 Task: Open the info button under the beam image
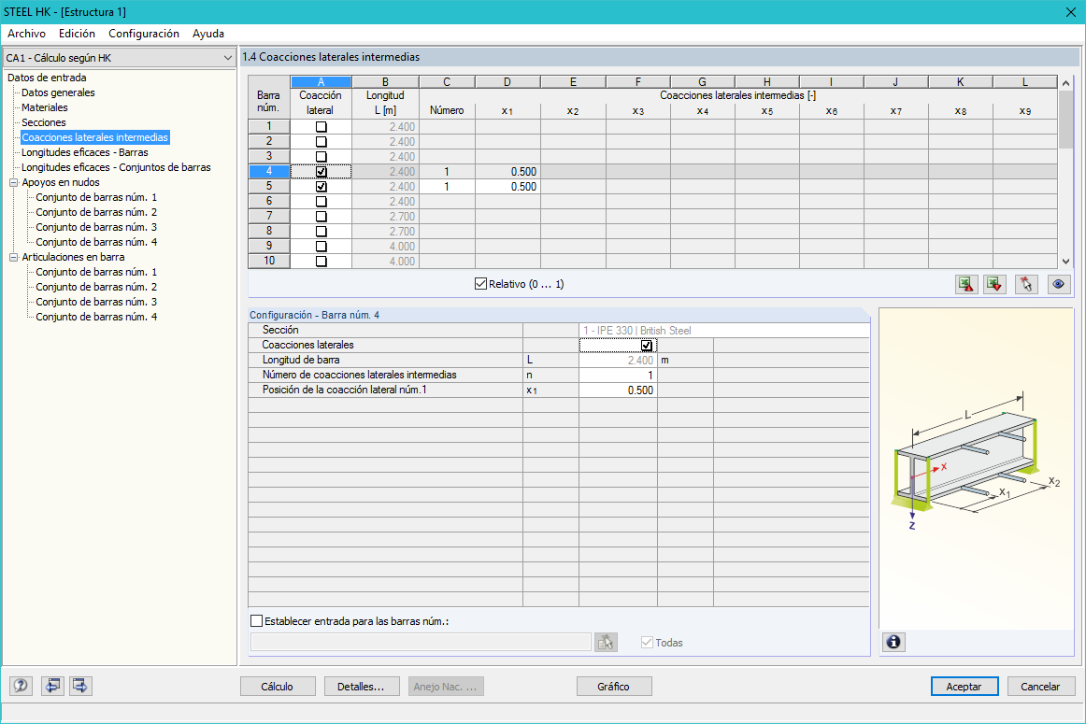[893, 643]
